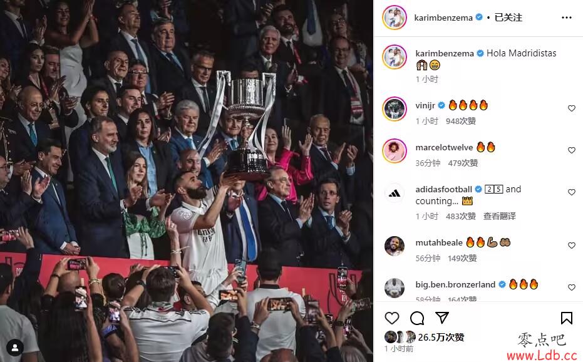The image size is (583, 362).
Task: Open marcelotwelve username link
Action: pyautogui.click(x=444, y=148)
